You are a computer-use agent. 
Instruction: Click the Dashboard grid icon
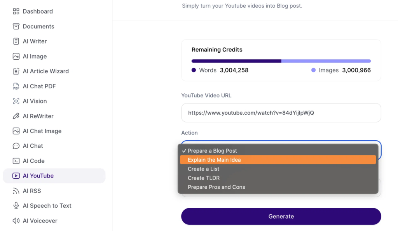click(x=16, y=12)
